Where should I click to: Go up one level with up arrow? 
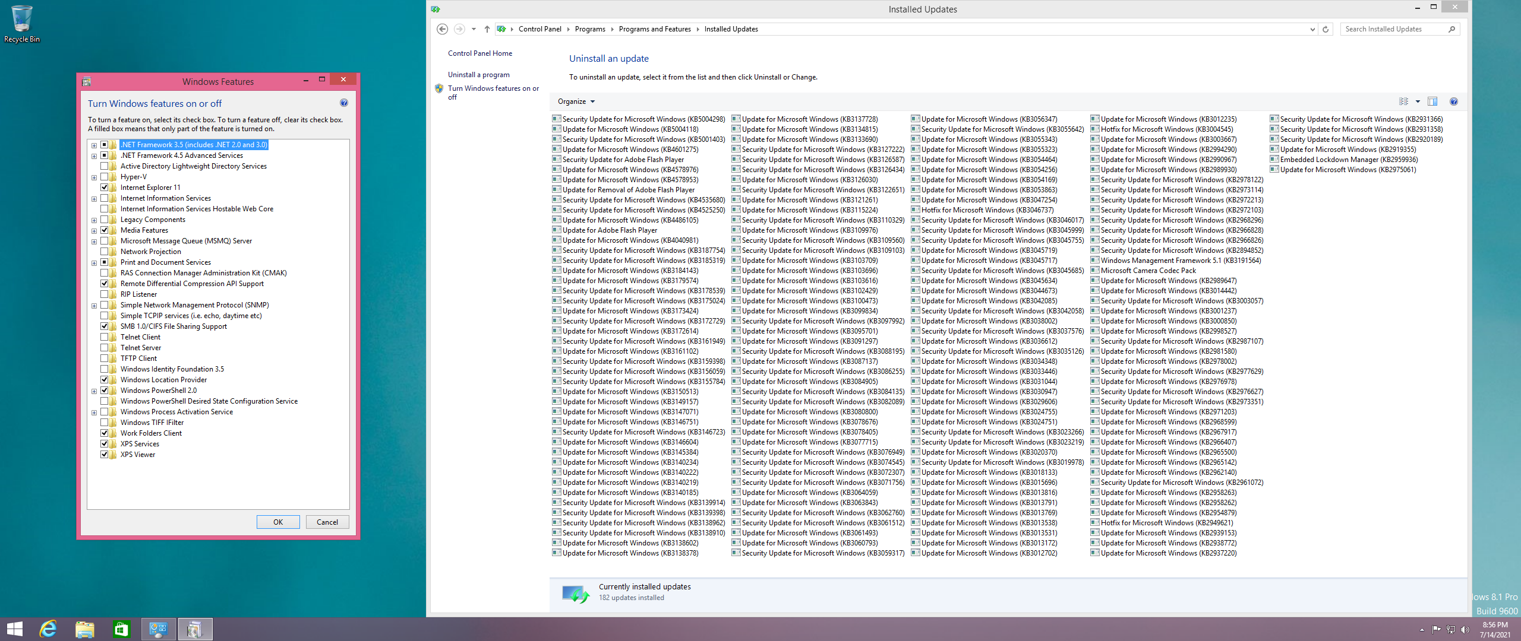487,29
